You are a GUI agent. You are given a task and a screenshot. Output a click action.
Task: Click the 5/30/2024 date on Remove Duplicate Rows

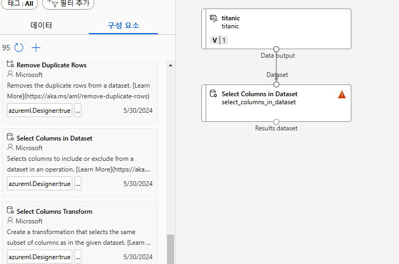click(138, 111)
